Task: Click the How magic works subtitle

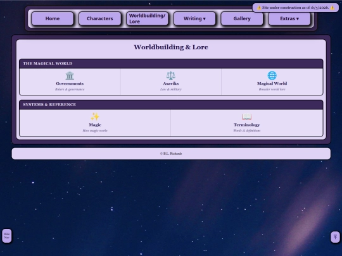Action: pos(95,131)
